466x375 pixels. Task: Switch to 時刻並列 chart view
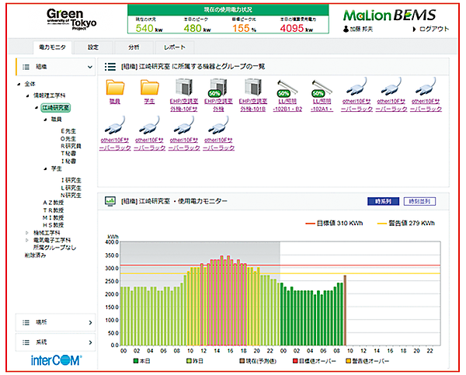(419, 201)
